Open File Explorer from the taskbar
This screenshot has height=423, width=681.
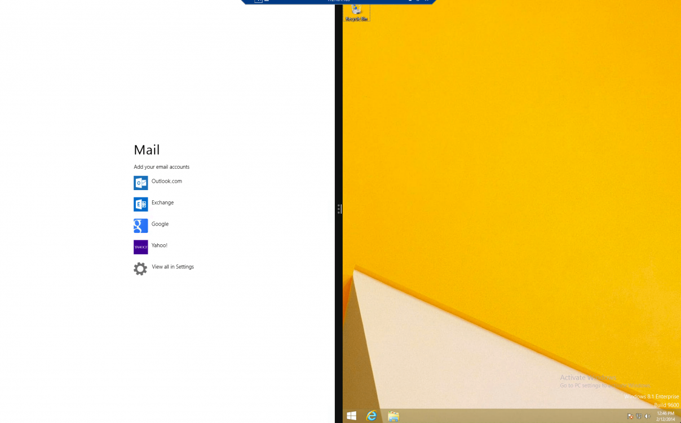[x=393, y=416]
